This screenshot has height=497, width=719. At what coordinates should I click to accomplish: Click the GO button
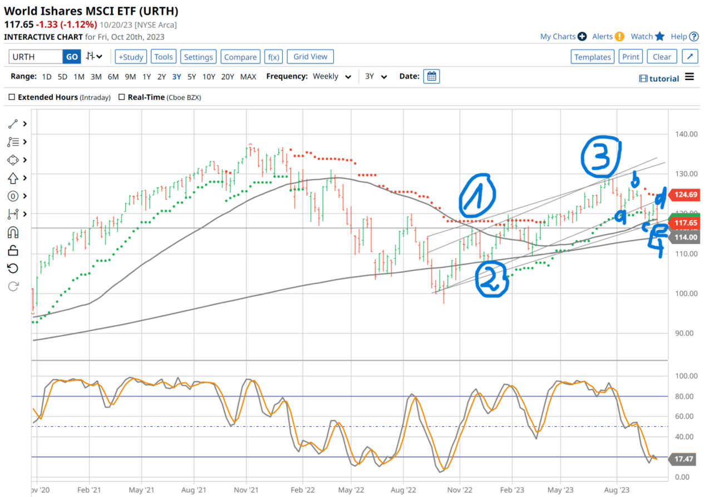coord(72,57)
